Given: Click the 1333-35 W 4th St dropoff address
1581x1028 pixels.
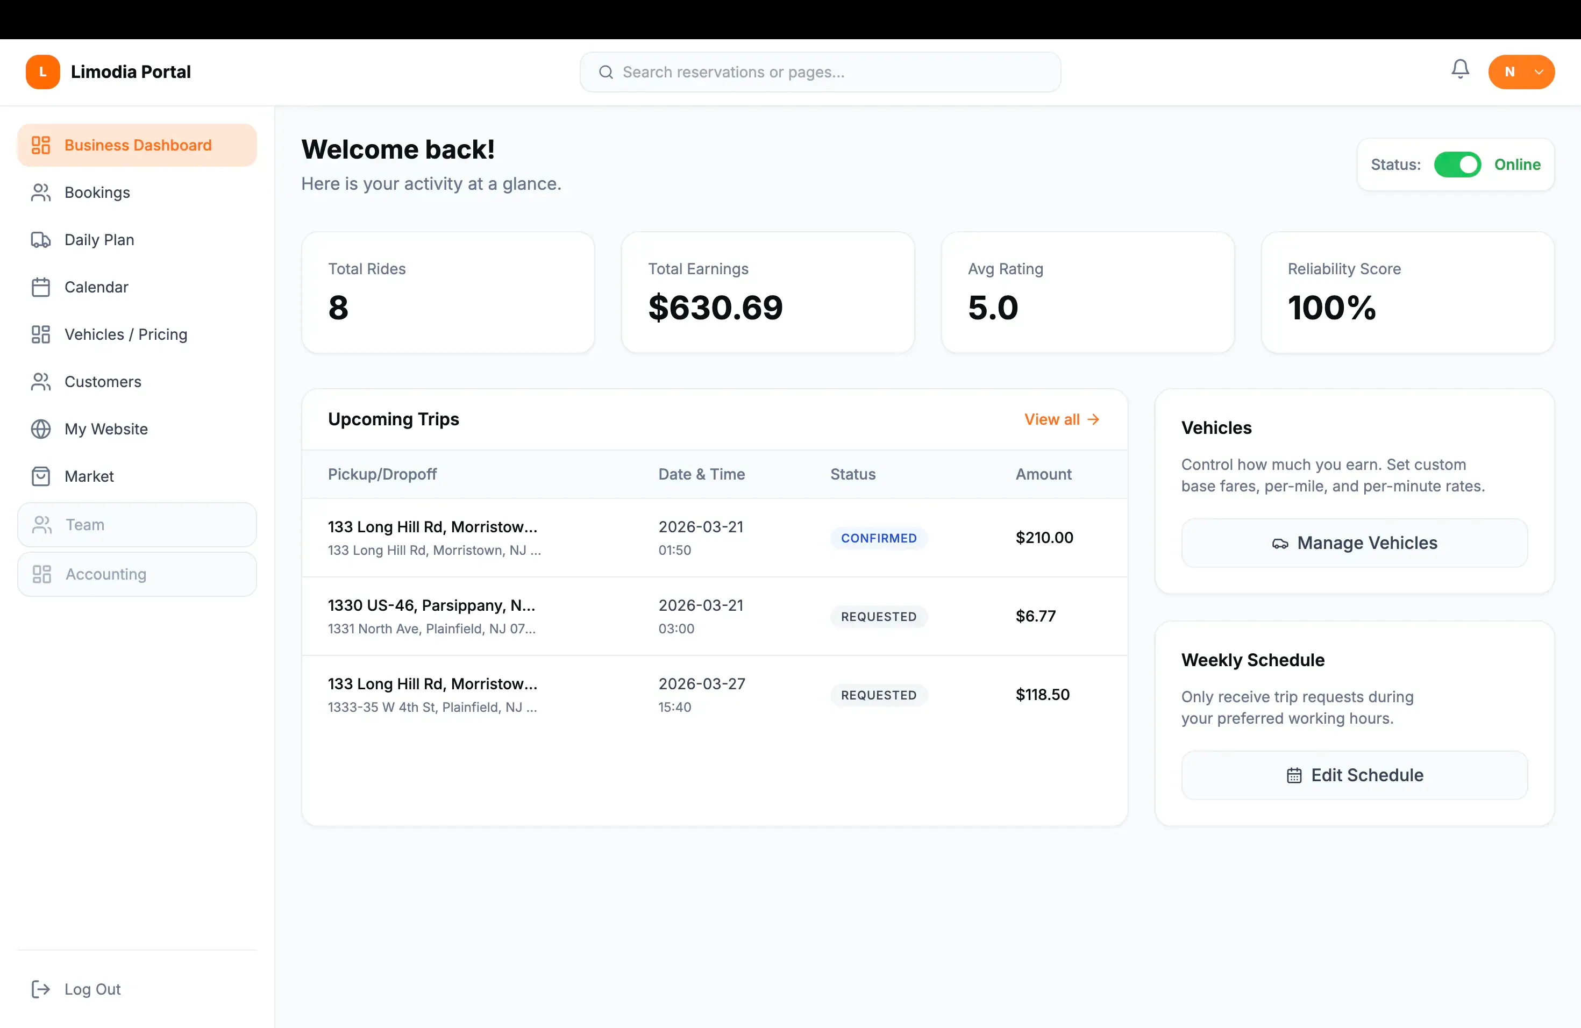Looking at the screenshot, I should point(432,706).
